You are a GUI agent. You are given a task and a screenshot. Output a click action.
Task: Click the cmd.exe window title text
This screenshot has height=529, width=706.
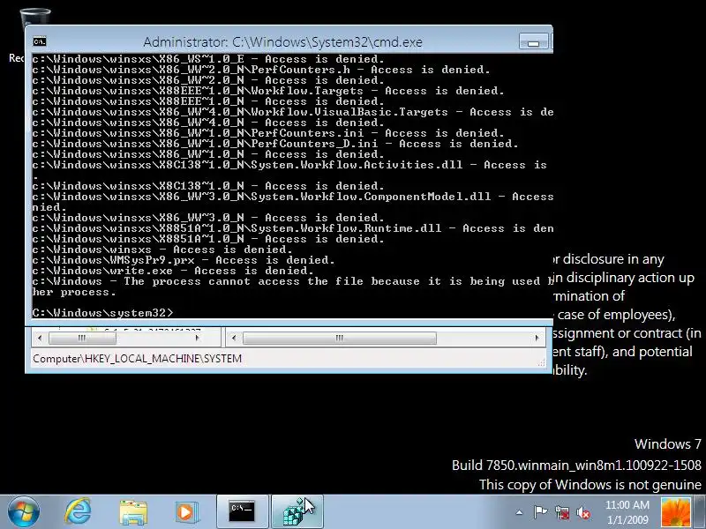tap(282, 41)
